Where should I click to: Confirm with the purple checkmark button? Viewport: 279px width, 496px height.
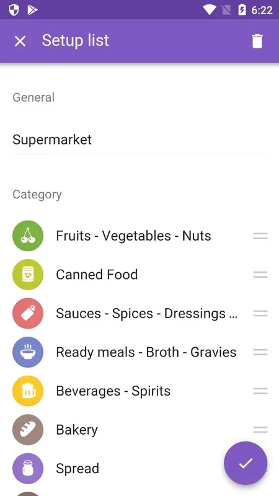pyautogui.click(x=246, y=463)
